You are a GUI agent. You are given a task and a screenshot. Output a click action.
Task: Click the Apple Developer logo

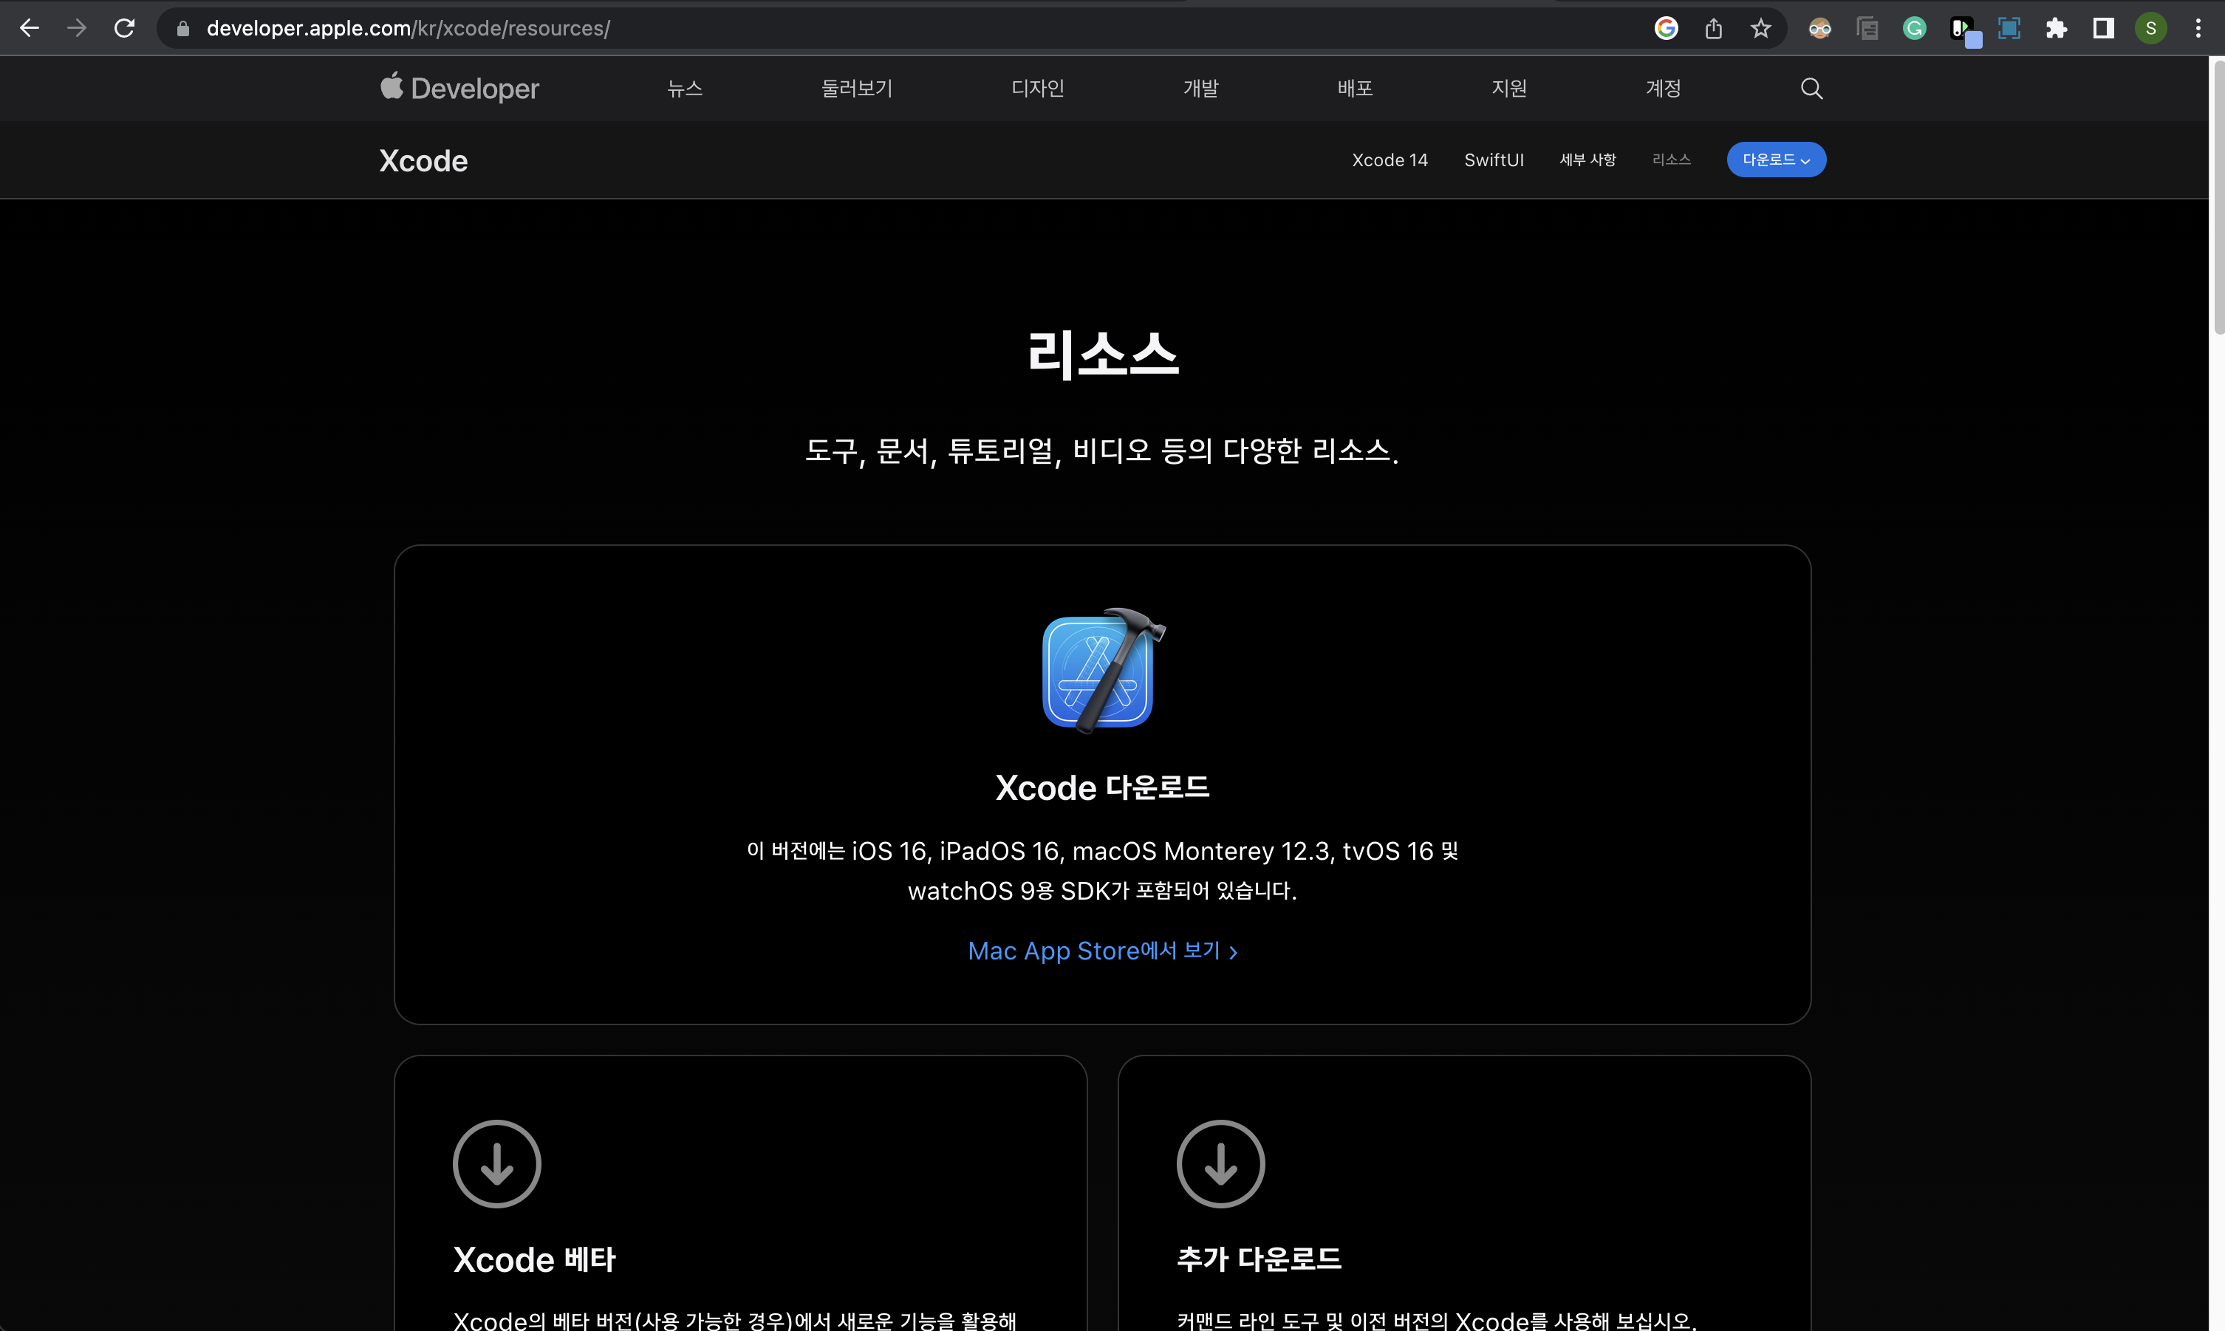tap(459, 88)
